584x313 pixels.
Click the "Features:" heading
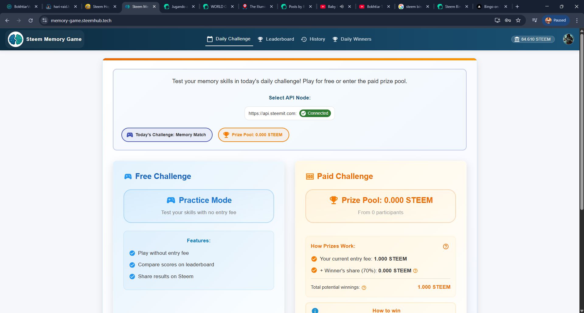coord(199,241)
